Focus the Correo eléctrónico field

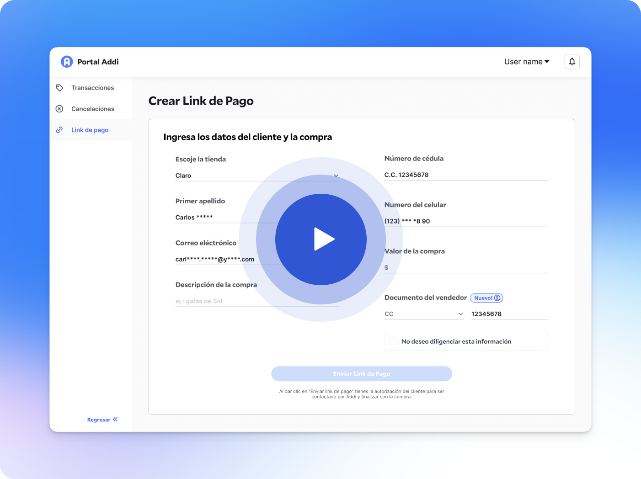click(x=257, y=259)
